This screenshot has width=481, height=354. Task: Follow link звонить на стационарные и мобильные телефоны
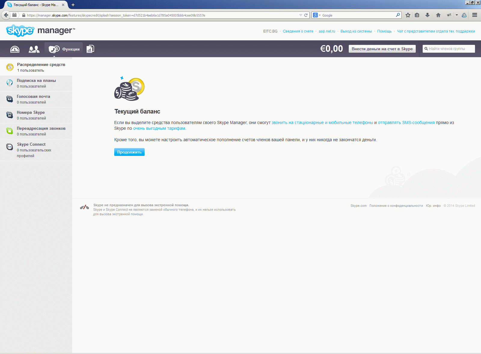pos(322,123)
